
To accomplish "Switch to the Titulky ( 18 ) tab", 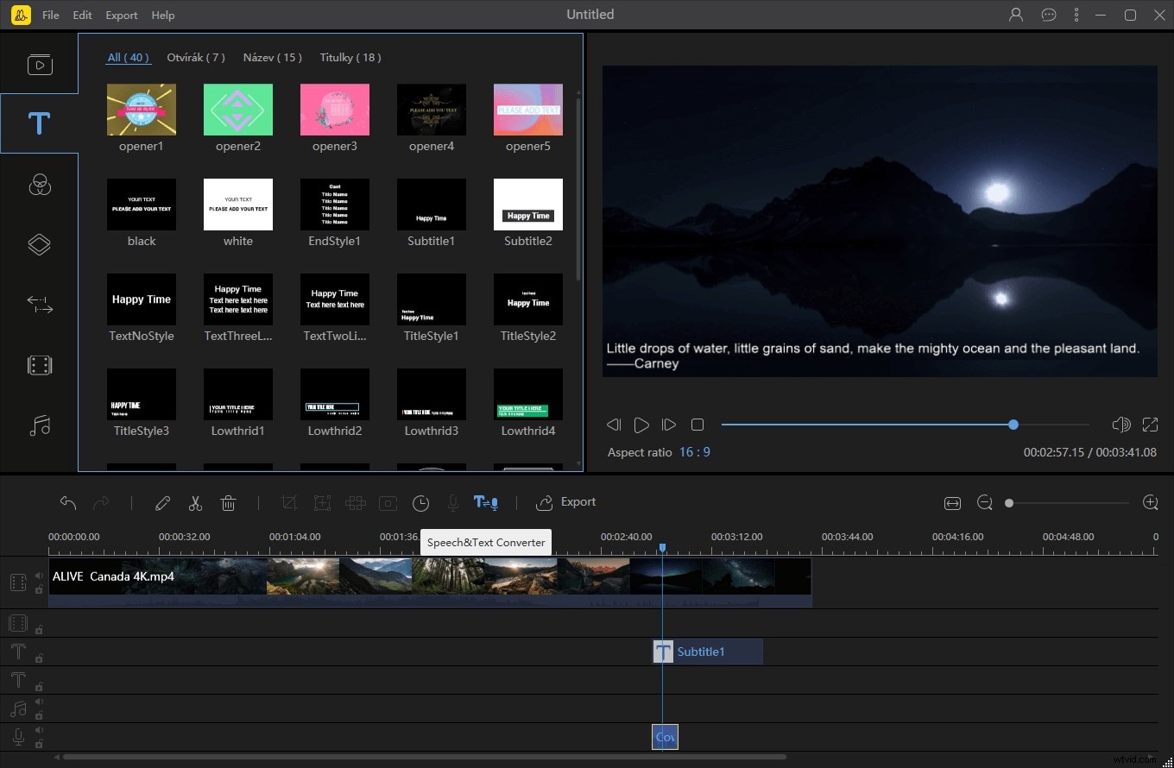I will (x=350, y=57).
